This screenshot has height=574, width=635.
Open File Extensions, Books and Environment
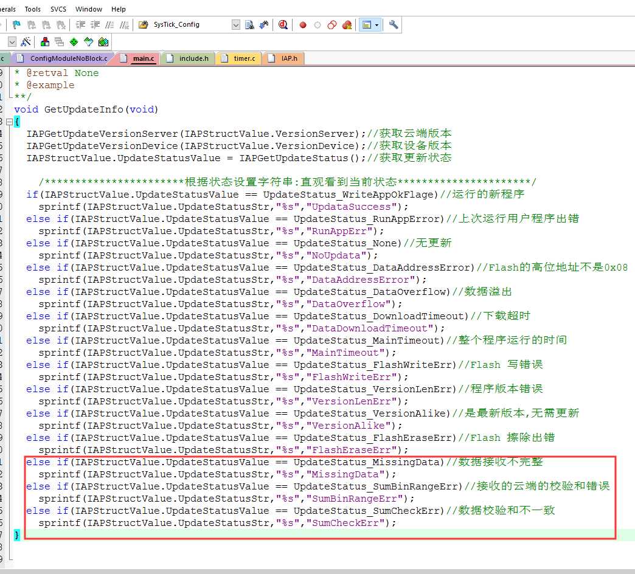click(45, 42)
